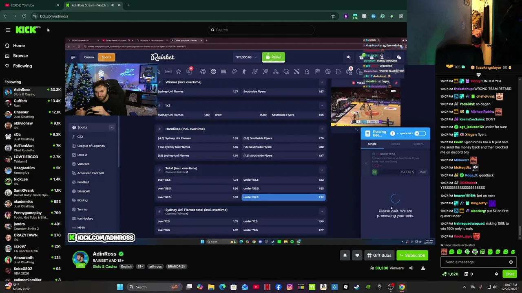The width and height of the screenshot is (522, 293).
Task: Open the Amouranth channel in Following list
Action: tap(33, 260)
